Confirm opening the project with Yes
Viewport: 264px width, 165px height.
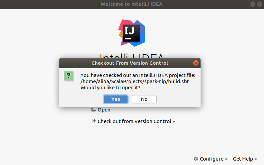click(116, 99)
